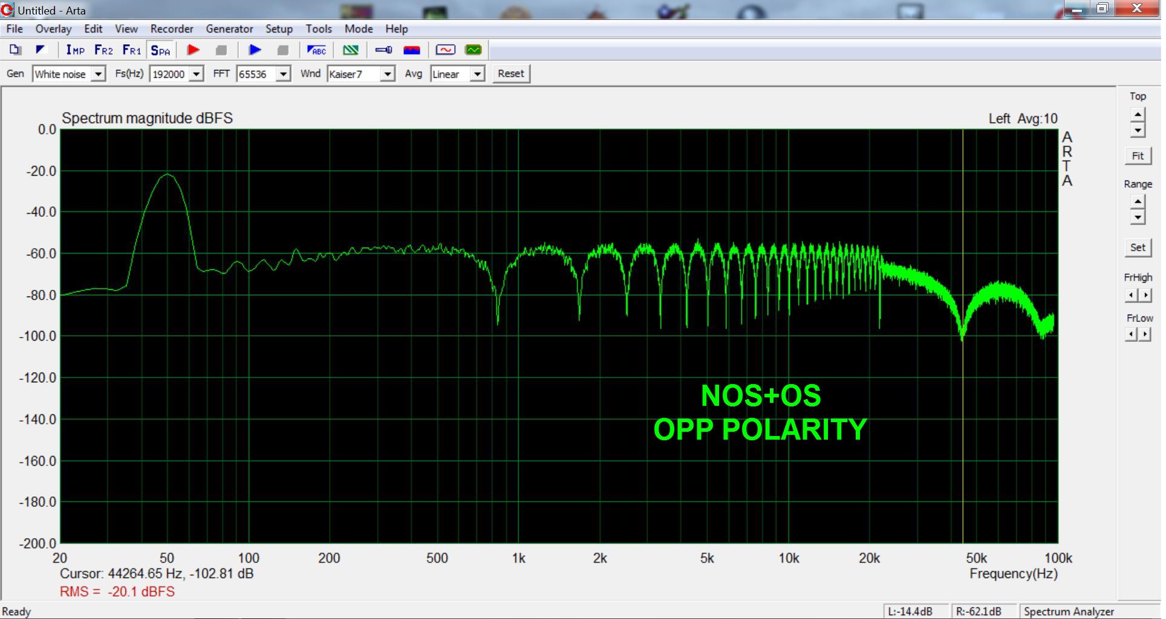Image resolution: width=1166 pixels, height=619 pixels.
Task: Increase Range with up arrow
Action: point(1138,202)
